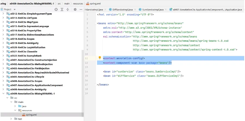Select x0402-AnnotationCtx-MethodInjection module

click(32, 64)
